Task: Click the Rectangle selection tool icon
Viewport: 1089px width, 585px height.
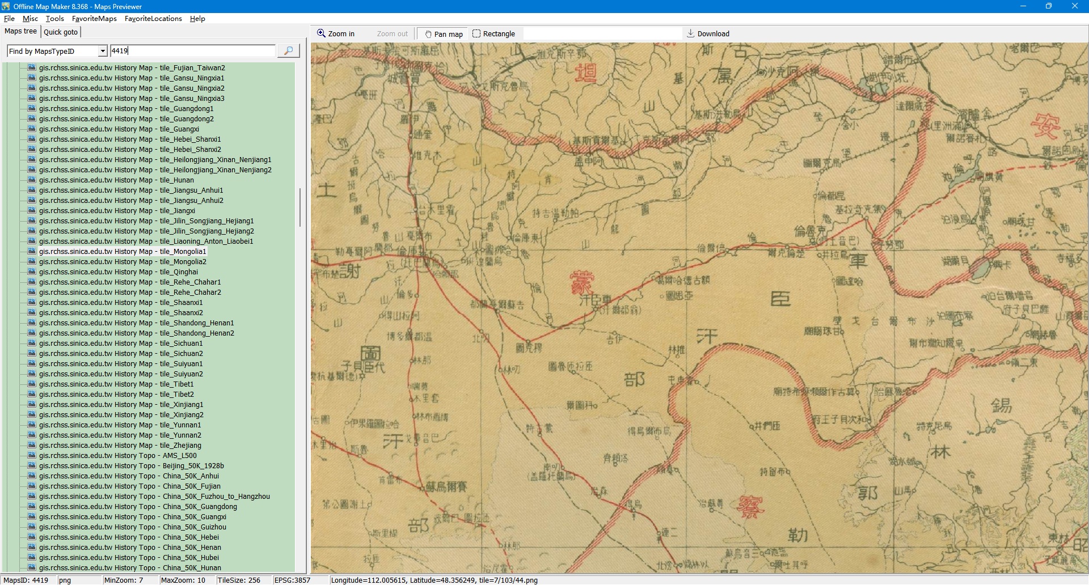Action: [476, 33]
